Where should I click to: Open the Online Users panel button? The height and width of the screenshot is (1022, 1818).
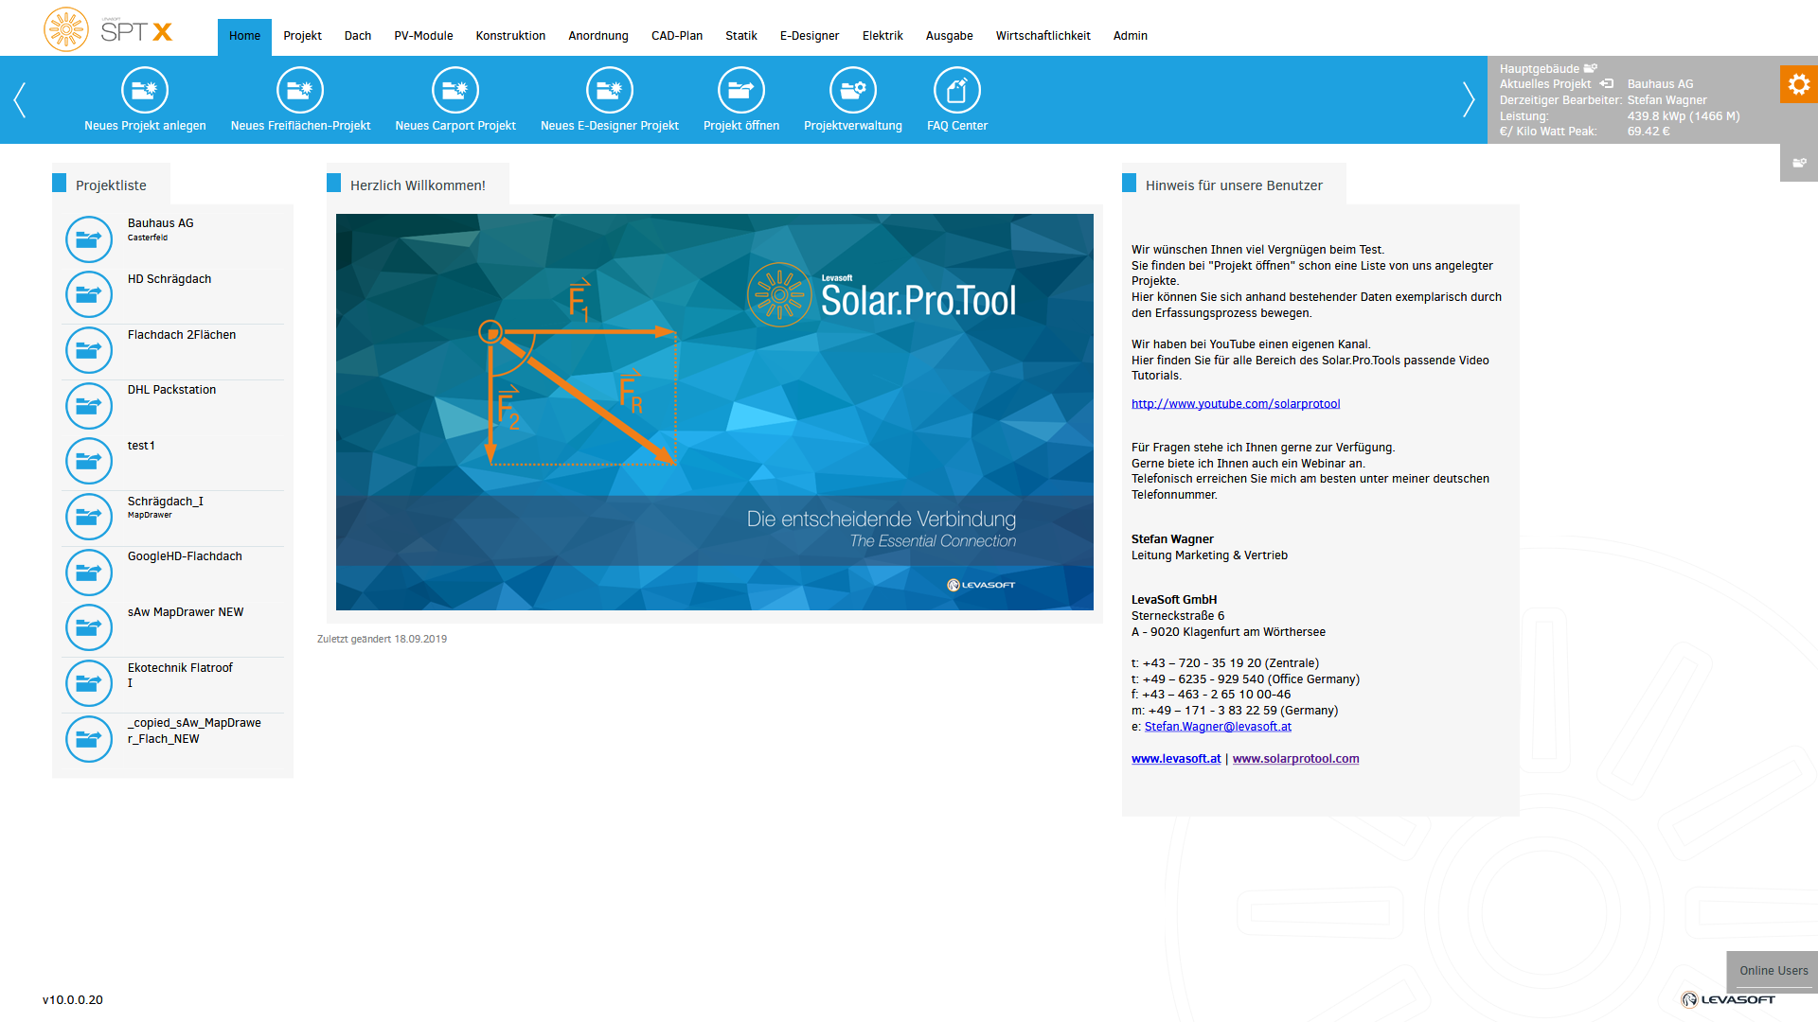click(x=1773, y=971)
